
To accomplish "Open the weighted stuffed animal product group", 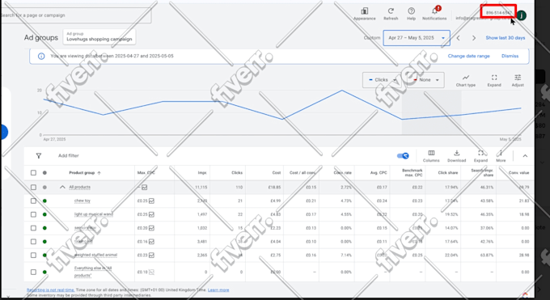I will [x=95, y=255].
